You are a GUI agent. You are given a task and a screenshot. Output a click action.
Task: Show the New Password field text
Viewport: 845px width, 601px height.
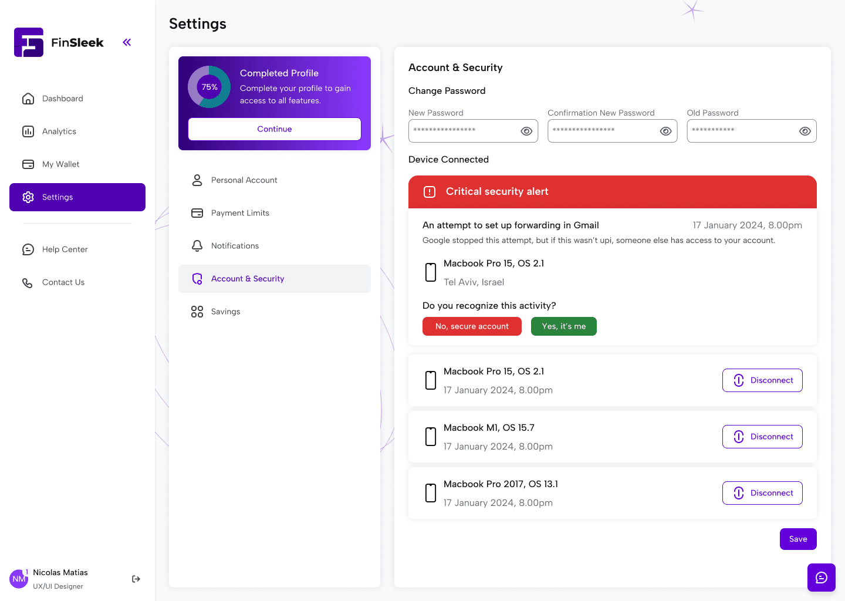point(526,131)
